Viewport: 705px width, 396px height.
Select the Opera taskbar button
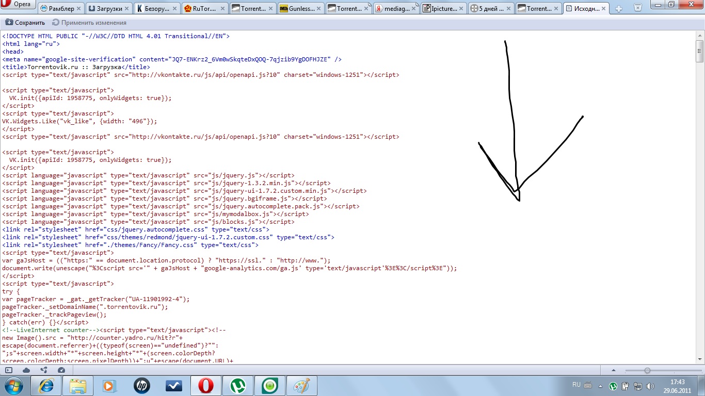pos(205,386)
